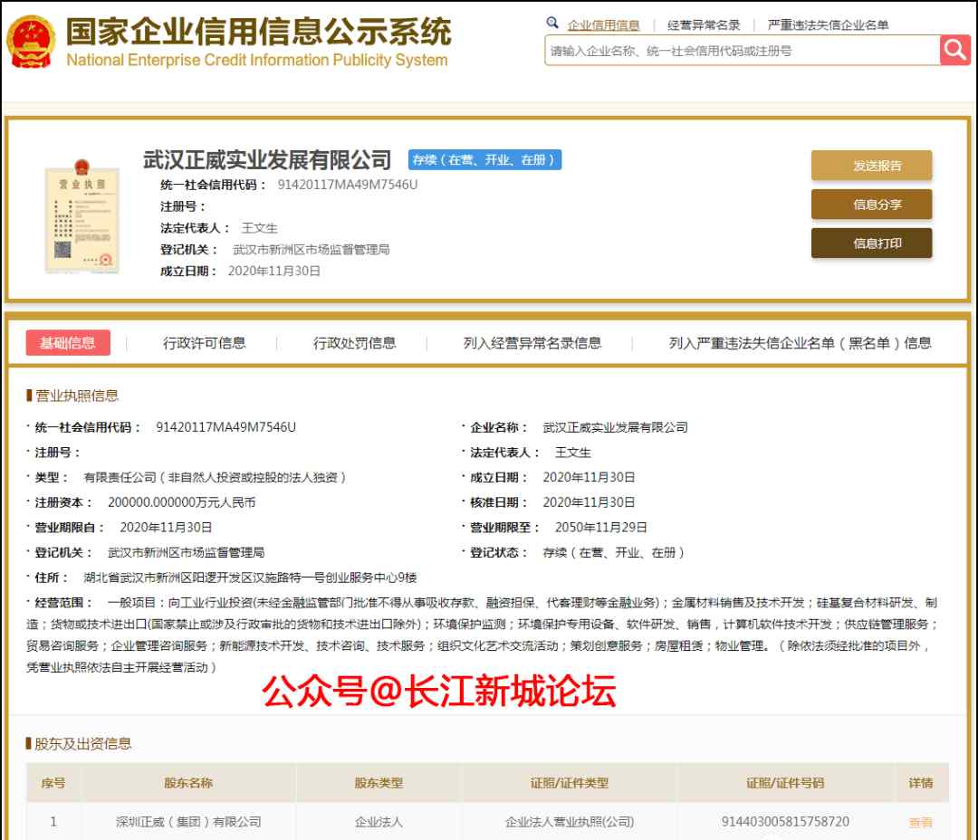Click the red search magnifier button

955,50
